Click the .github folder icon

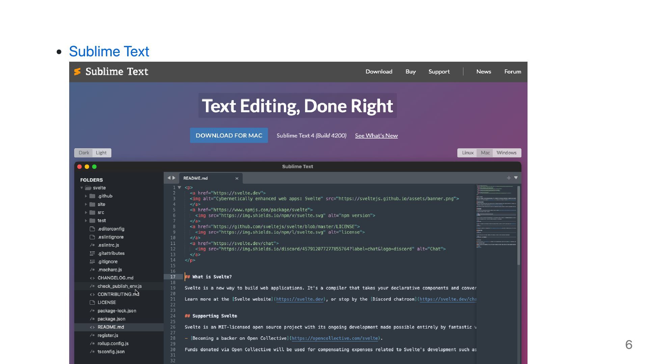tap(92, 196)
